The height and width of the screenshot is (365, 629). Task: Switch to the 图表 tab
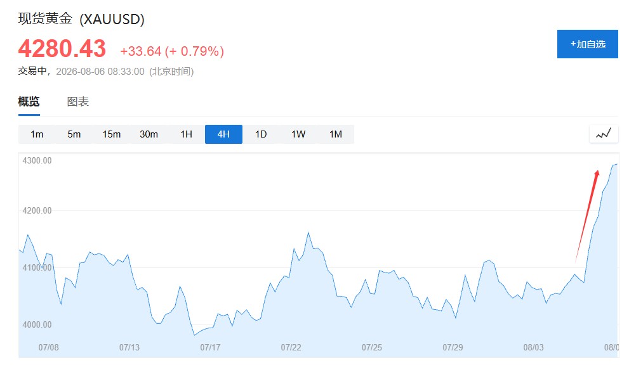coord(78,102)
